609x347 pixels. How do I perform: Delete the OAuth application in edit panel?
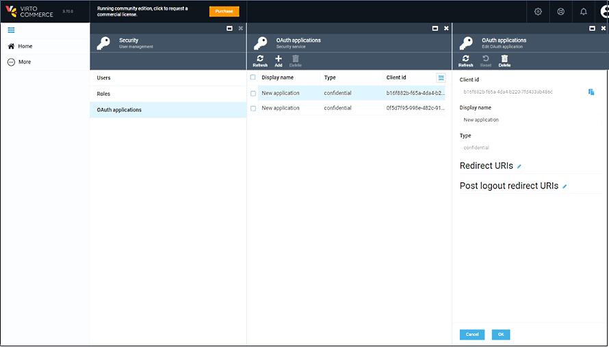coord(504,61)
